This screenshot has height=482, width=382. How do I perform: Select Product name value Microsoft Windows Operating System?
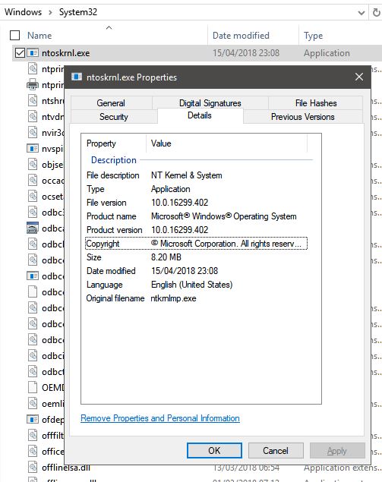pos(223,216)
